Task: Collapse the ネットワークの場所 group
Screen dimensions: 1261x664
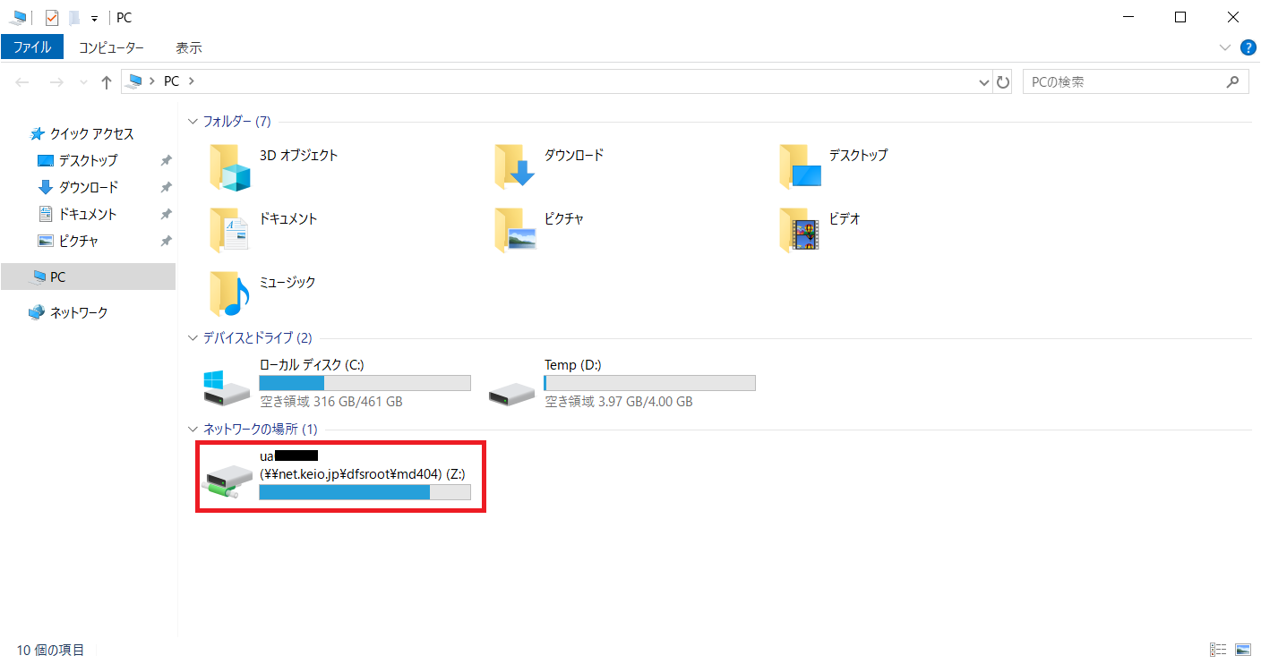Action: coord(193,430)
